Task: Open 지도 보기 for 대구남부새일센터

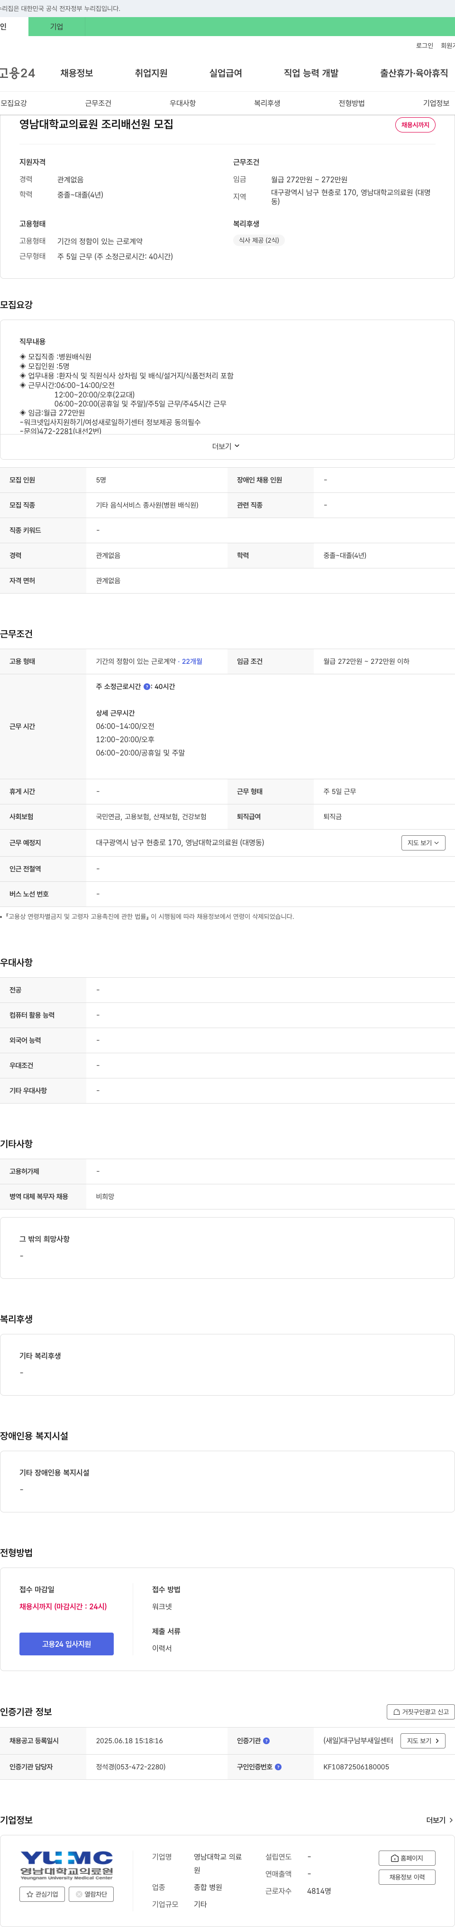Action: click(x=423, y=1741)
